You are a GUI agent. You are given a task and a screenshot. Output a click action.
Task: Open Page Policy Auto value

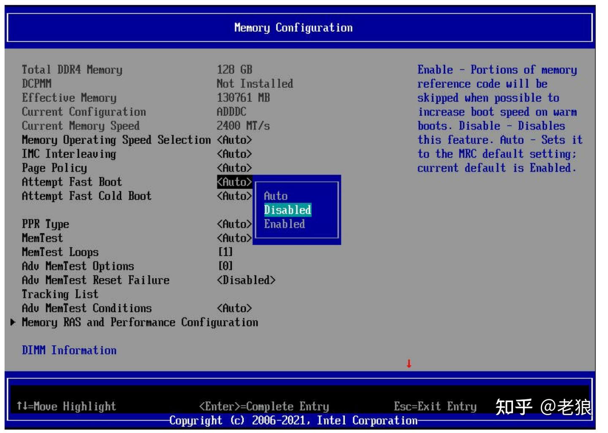234,168
